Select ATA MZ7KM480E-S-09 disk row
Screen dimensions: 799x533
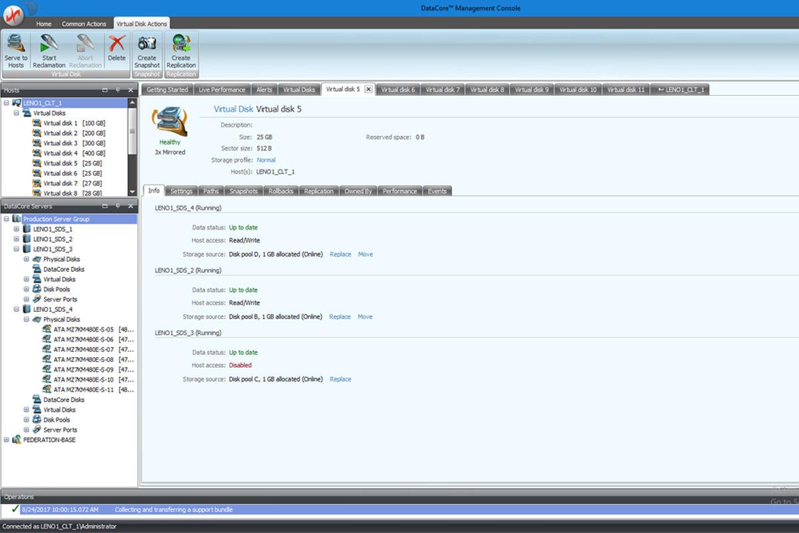coord(88,369)
